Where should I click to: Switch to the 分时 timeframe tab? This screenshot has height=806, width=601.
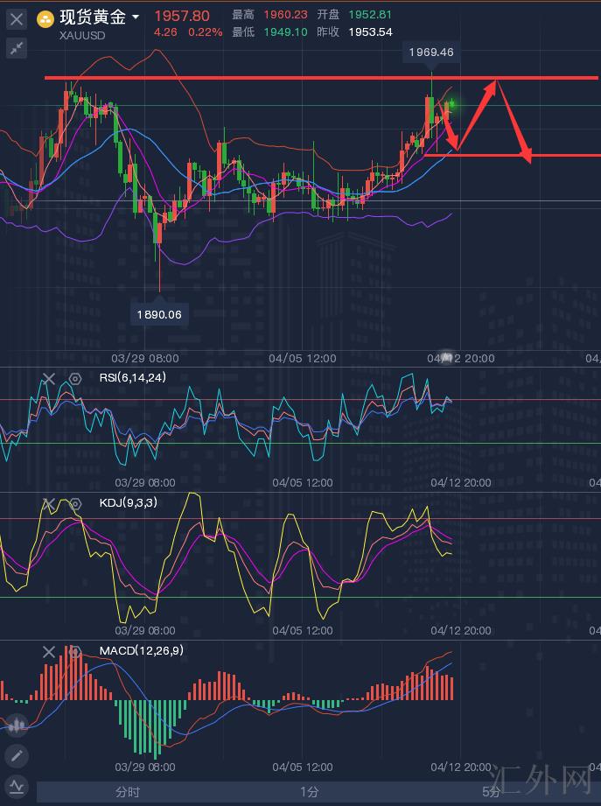(128, 792)
